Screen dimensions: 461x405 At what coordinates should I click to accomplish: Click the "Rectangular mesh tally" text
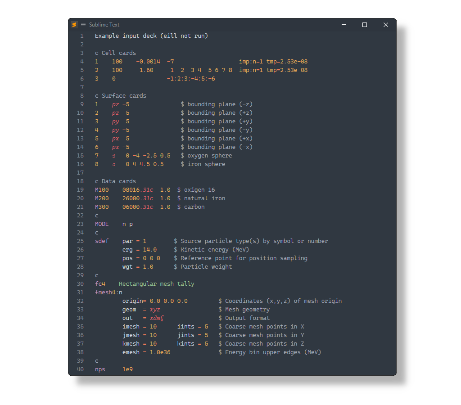[157, 284]
